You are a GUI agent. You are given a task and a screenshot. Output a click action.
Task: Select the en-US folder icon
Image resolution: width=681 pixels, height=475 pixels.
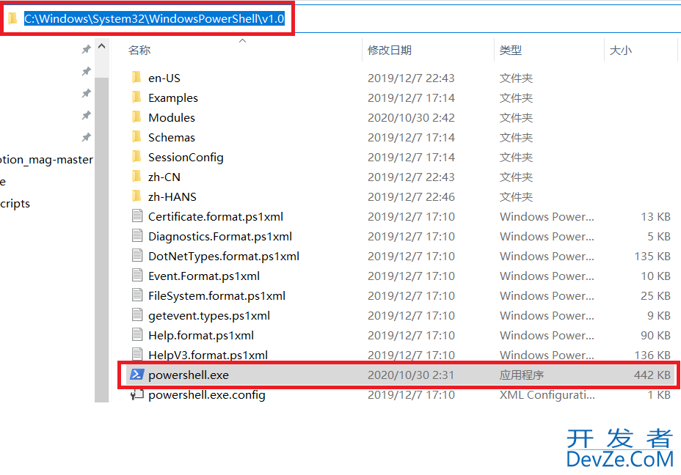coord(136,78)
